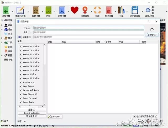
Task: Click Preferences (配置) wrench icon bottom-left
Action: tap(2, 121)
